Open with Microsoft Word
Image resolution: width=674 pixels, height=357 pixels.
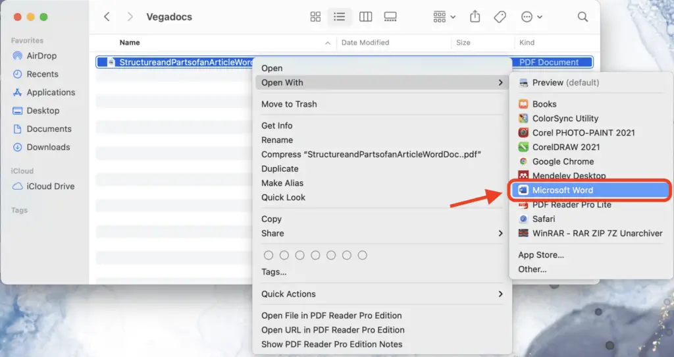click(x=590, y=190)
